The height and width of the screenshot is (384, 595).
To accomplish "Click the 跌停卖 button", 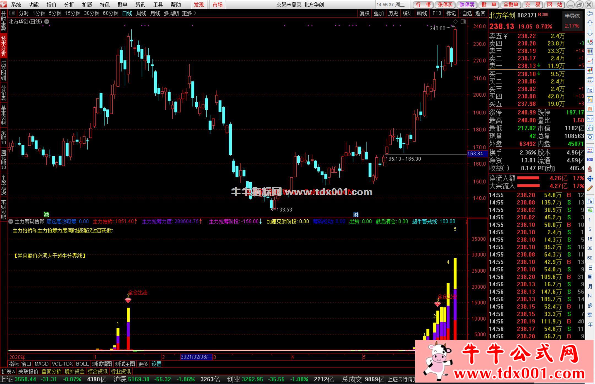I will click(x=467, y=5).
